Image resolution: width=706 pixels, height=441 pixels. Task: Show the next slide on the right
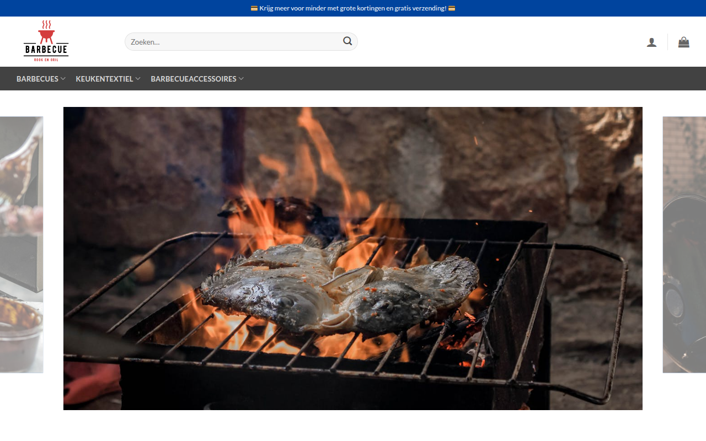pos(684,245)
